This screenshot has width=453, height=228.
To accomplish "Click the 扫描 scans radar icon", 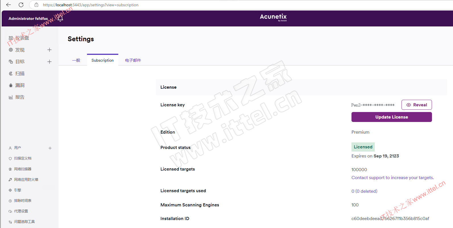I will click(x=11, y=74).
